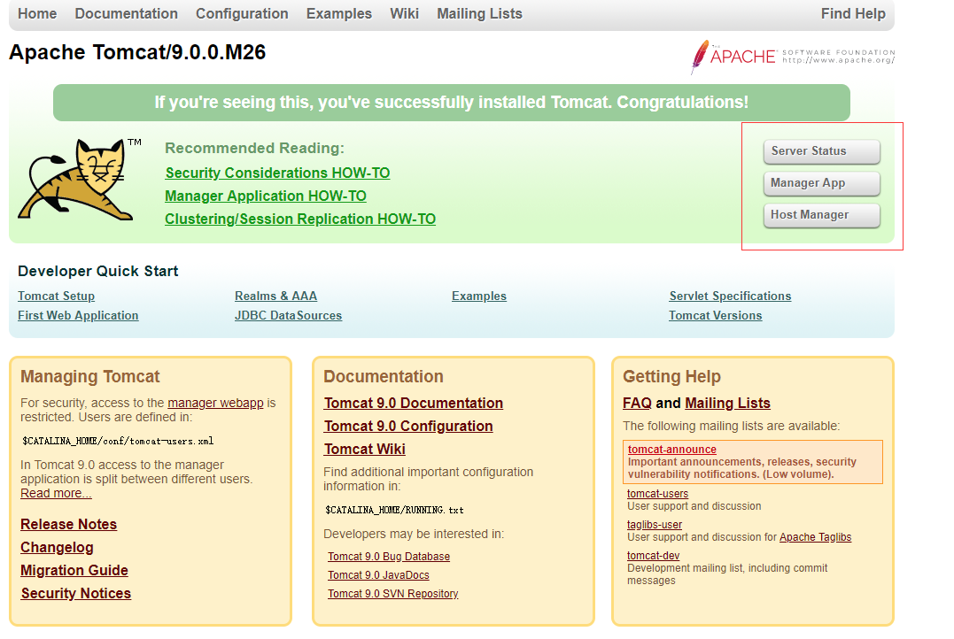Click the FAQ link in Getting Help
The height and width of the screenshot is (639, 954).
click(637, 403)
